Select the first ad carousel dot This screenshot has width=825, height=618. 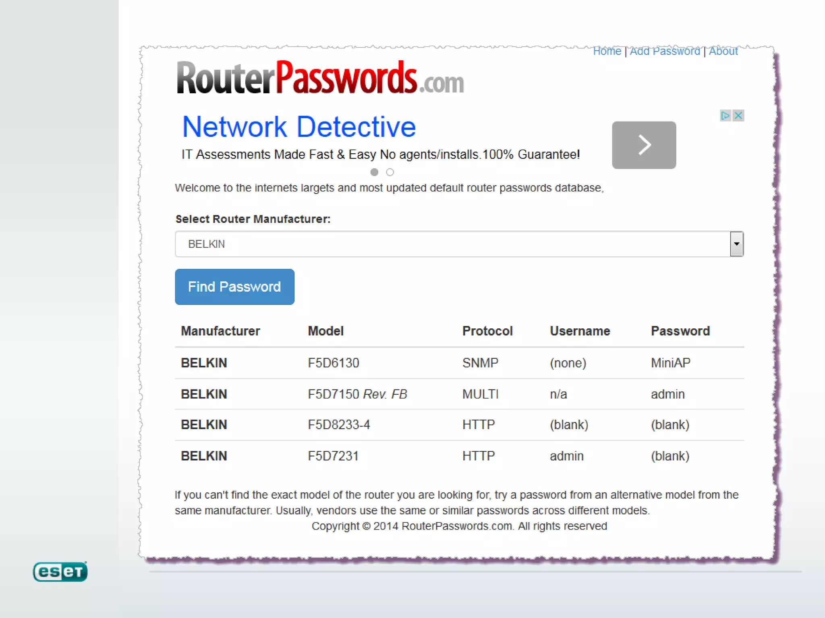[374, 172]
